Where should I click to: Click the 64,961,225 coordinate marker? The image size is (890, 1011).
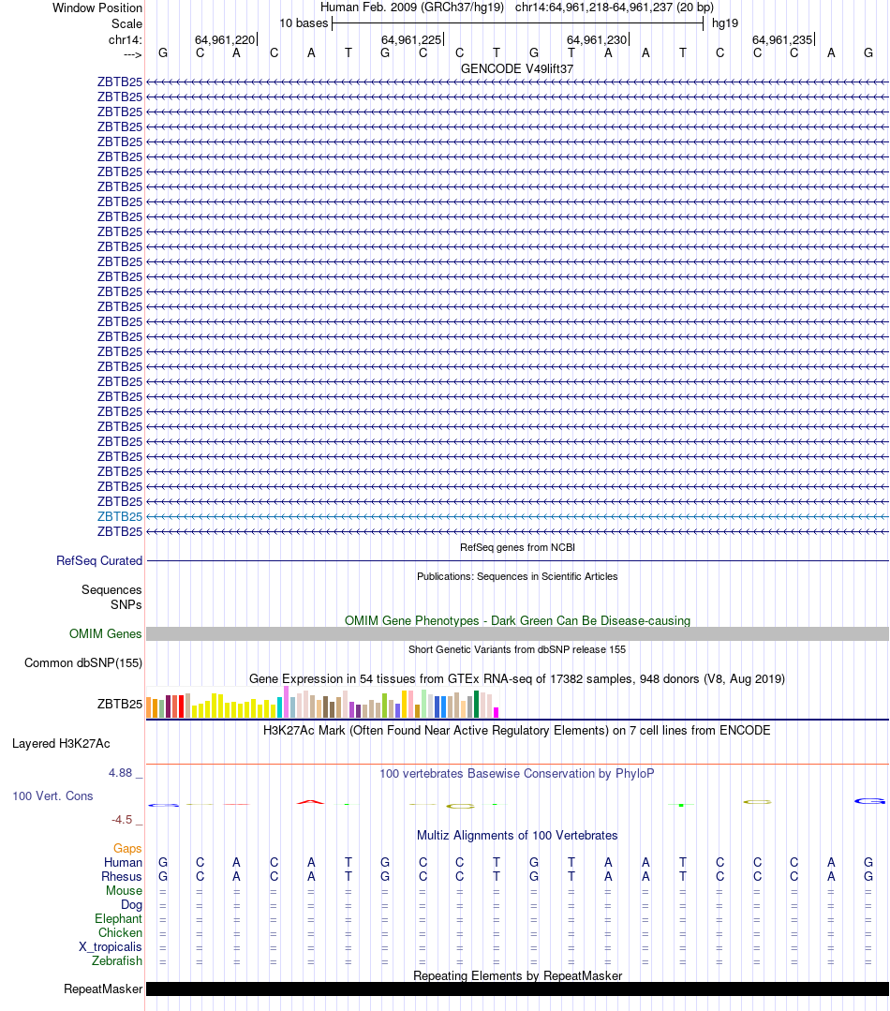[411, 40]
